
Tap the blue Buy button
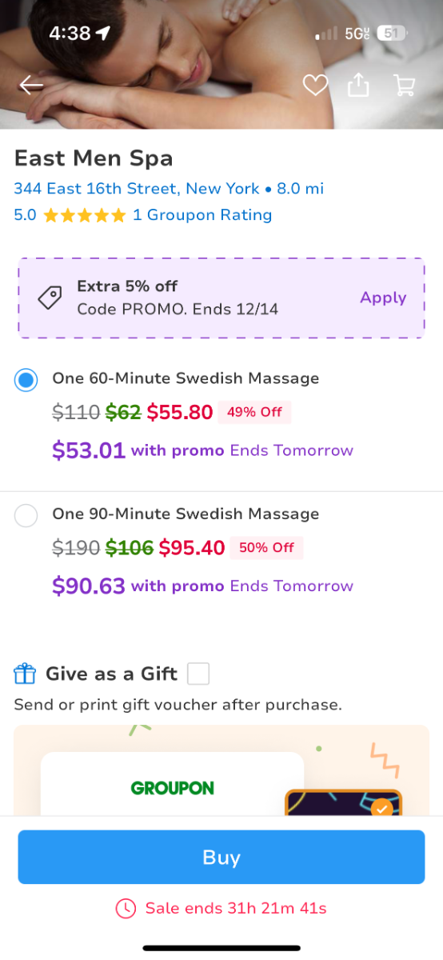click(221, 857)
